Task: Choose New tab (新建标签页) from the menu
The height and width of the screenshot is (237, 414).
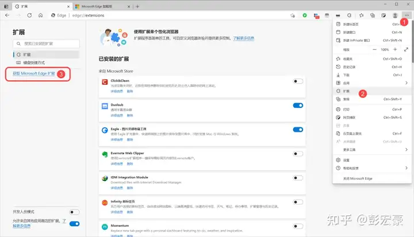Action: [x=372, y=24]
